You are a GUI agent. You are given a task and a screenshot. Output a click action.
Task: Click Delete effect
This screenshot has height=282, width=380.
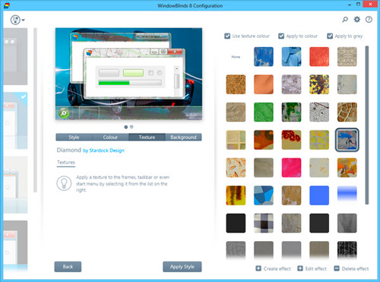click(351, 268)
